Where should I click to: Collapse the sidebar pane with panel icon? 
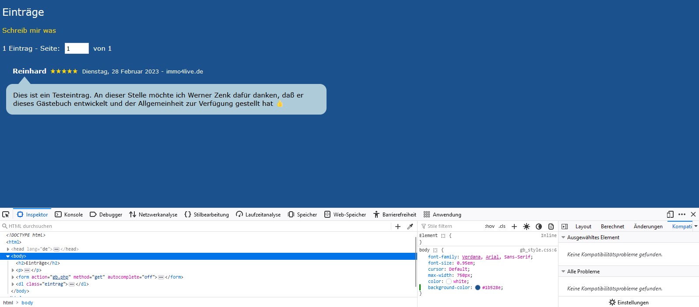click(565, 227)
